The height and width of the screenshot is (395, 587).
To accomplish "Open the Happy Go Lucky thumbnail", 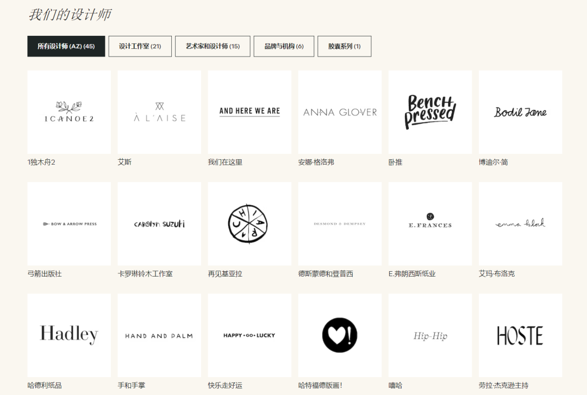I will 249,335.
